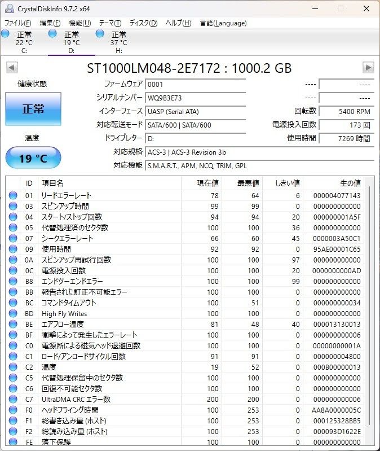Click blue status orb for attribute 0C
380x451 pixels.
tap(13, 270)
